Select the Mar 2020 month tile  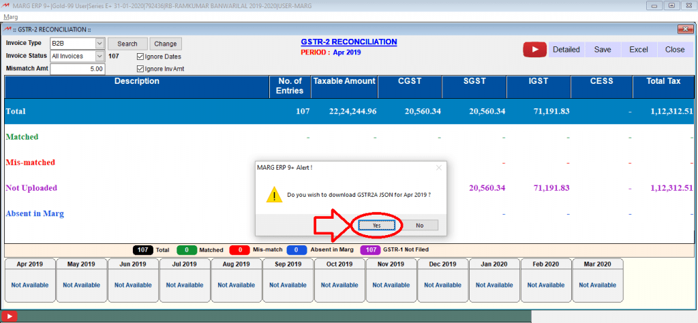pos(598,280)
